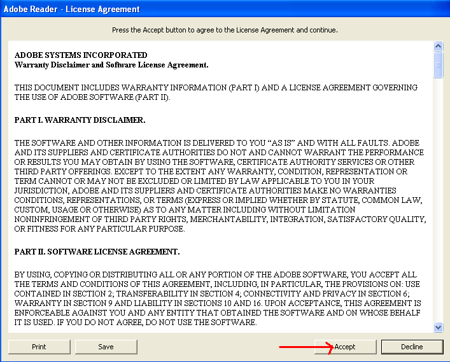Click the 'Adobe Reader - License Agreement' title bar

[x=225, y=9]
